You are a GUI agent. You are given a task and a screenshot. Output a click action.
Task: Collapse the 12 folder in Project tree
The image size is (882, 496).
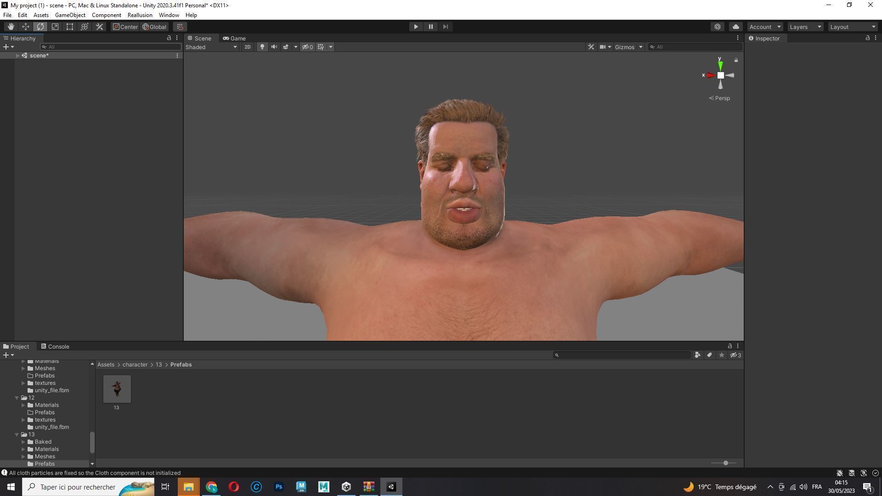(17, 398)
